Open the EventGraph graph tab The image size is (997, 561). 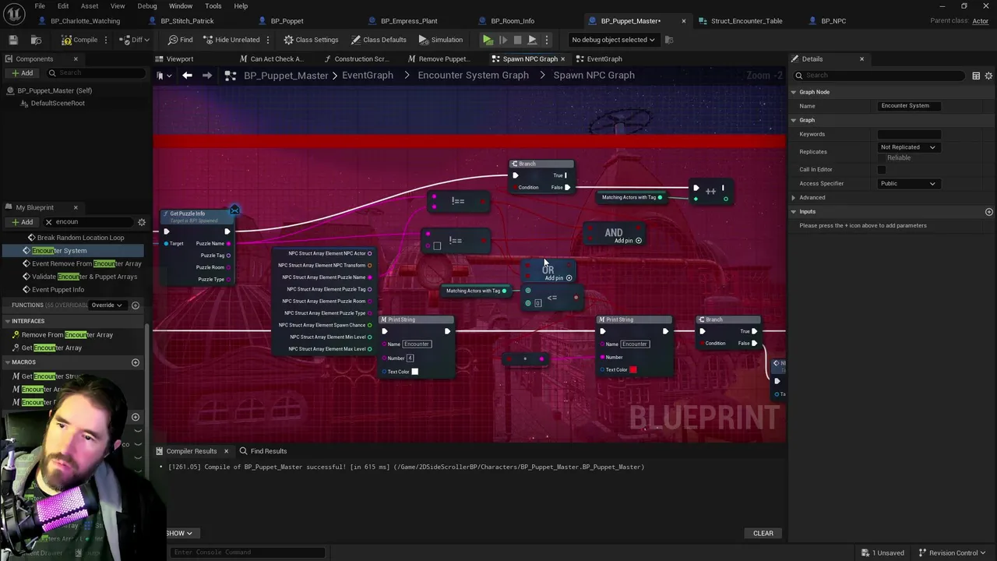(604, 58)
